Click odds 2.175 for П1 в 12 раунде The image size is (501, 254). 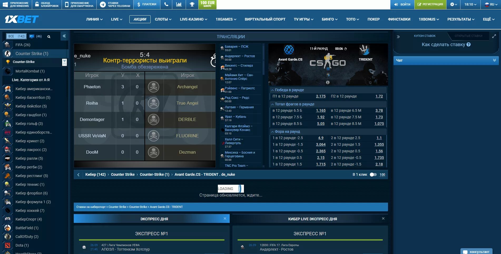tap(321, 96)
